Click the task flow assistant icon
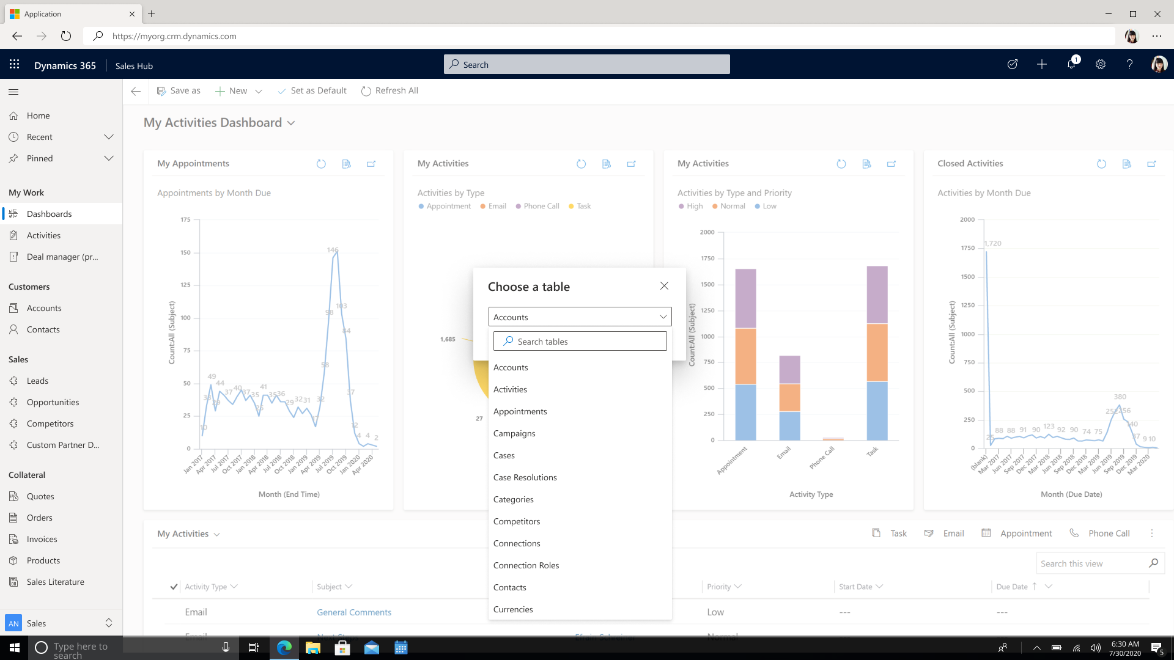1174x660 pixels. coord(1013,64)
